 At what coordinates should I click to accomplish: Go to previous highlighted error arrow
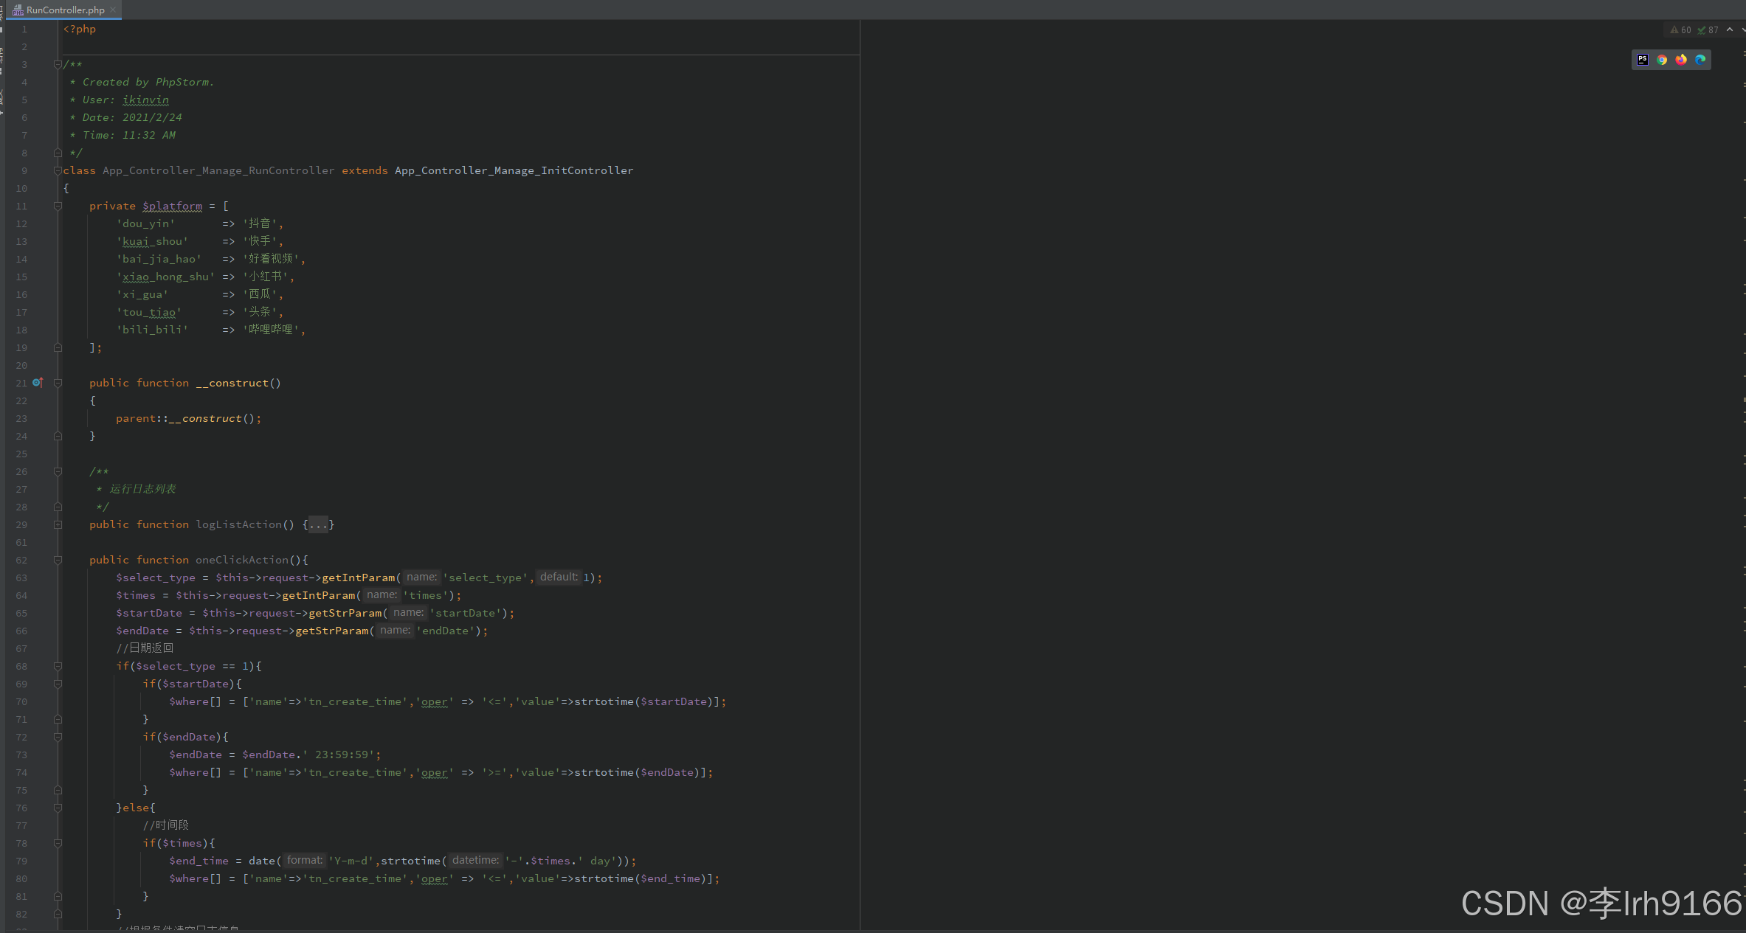coord(1730,30)
